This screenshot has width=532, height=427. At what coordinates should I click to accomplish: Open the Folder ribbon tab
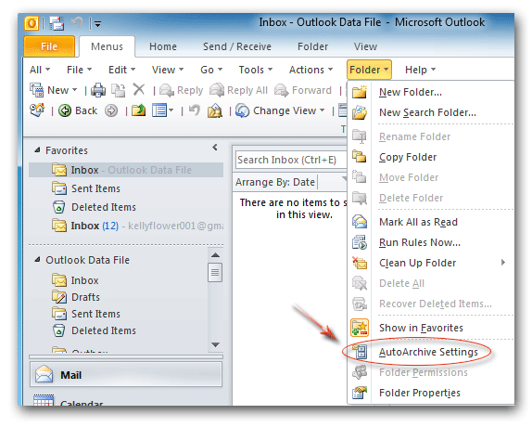312,46
